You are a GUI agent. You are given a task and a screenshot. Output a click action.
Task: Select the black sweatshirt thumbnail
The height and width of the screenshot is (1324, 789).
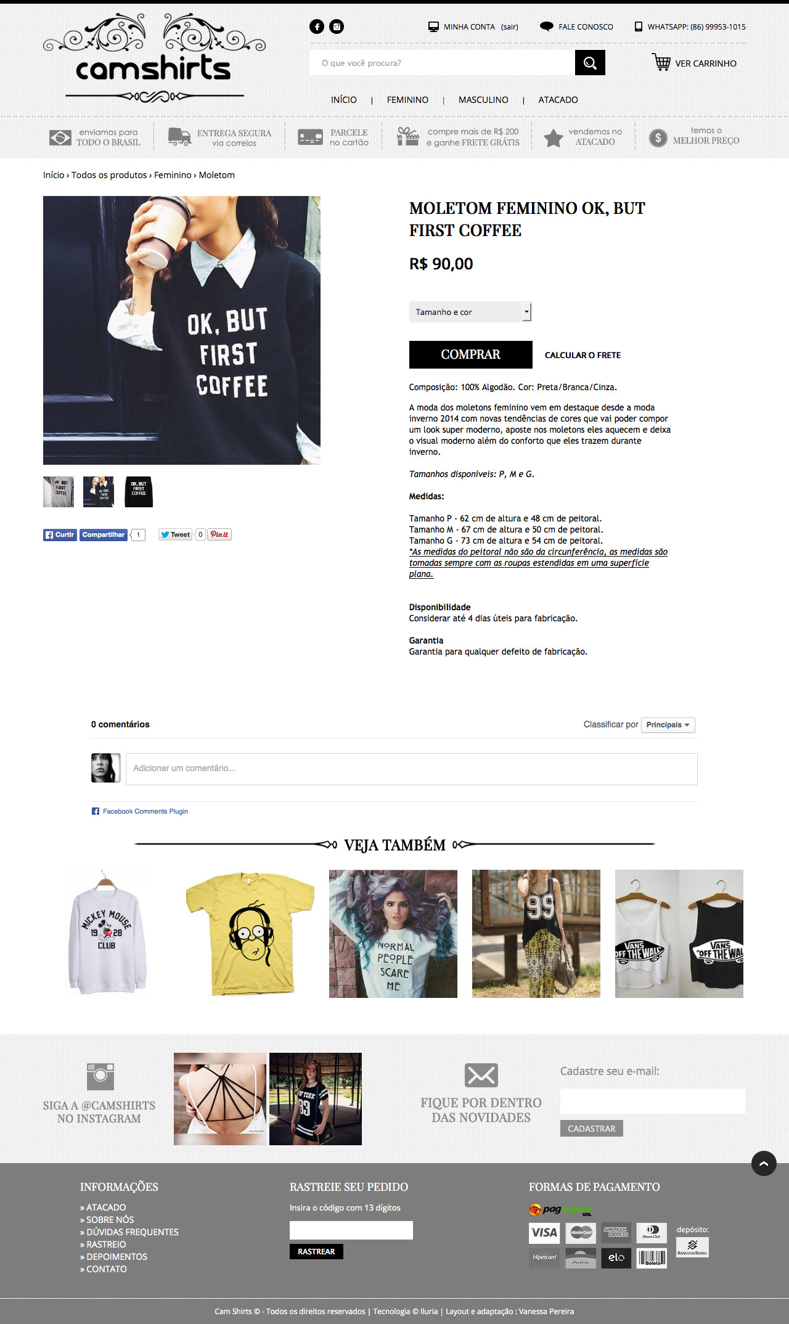point(139,492)
